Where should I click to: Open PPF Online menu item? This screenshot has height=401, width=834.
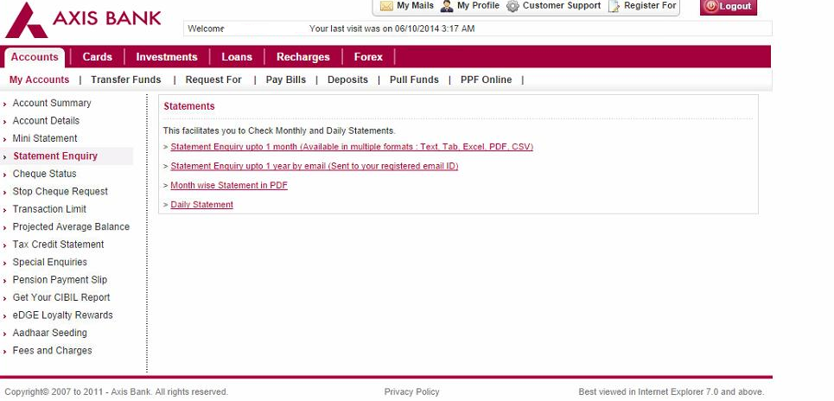click(486, 80)
